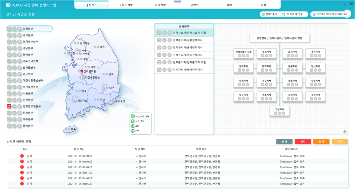This screenshot has width=355, height=192.
Task: Click the power status icon for 전력관리처/강릉전력지사
Action: tap(159, 40)
